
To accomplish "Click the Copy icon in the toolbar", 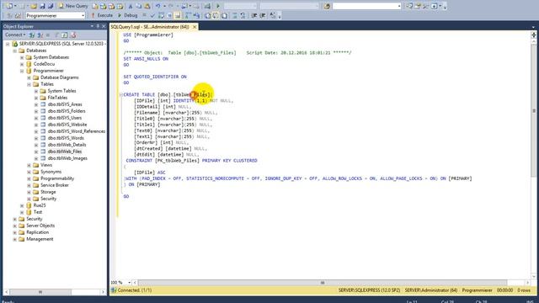I will (x=138, y=6).
